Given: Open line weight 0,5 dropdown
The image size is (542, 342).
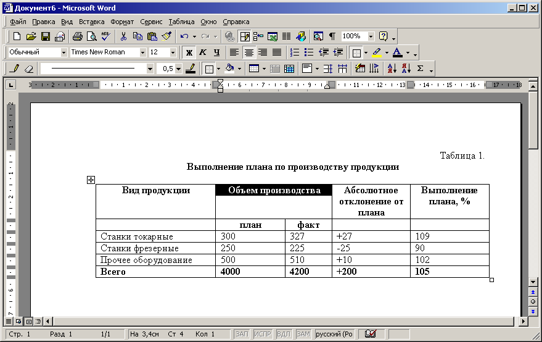Looking at the screenshot, I should point(178,69).
